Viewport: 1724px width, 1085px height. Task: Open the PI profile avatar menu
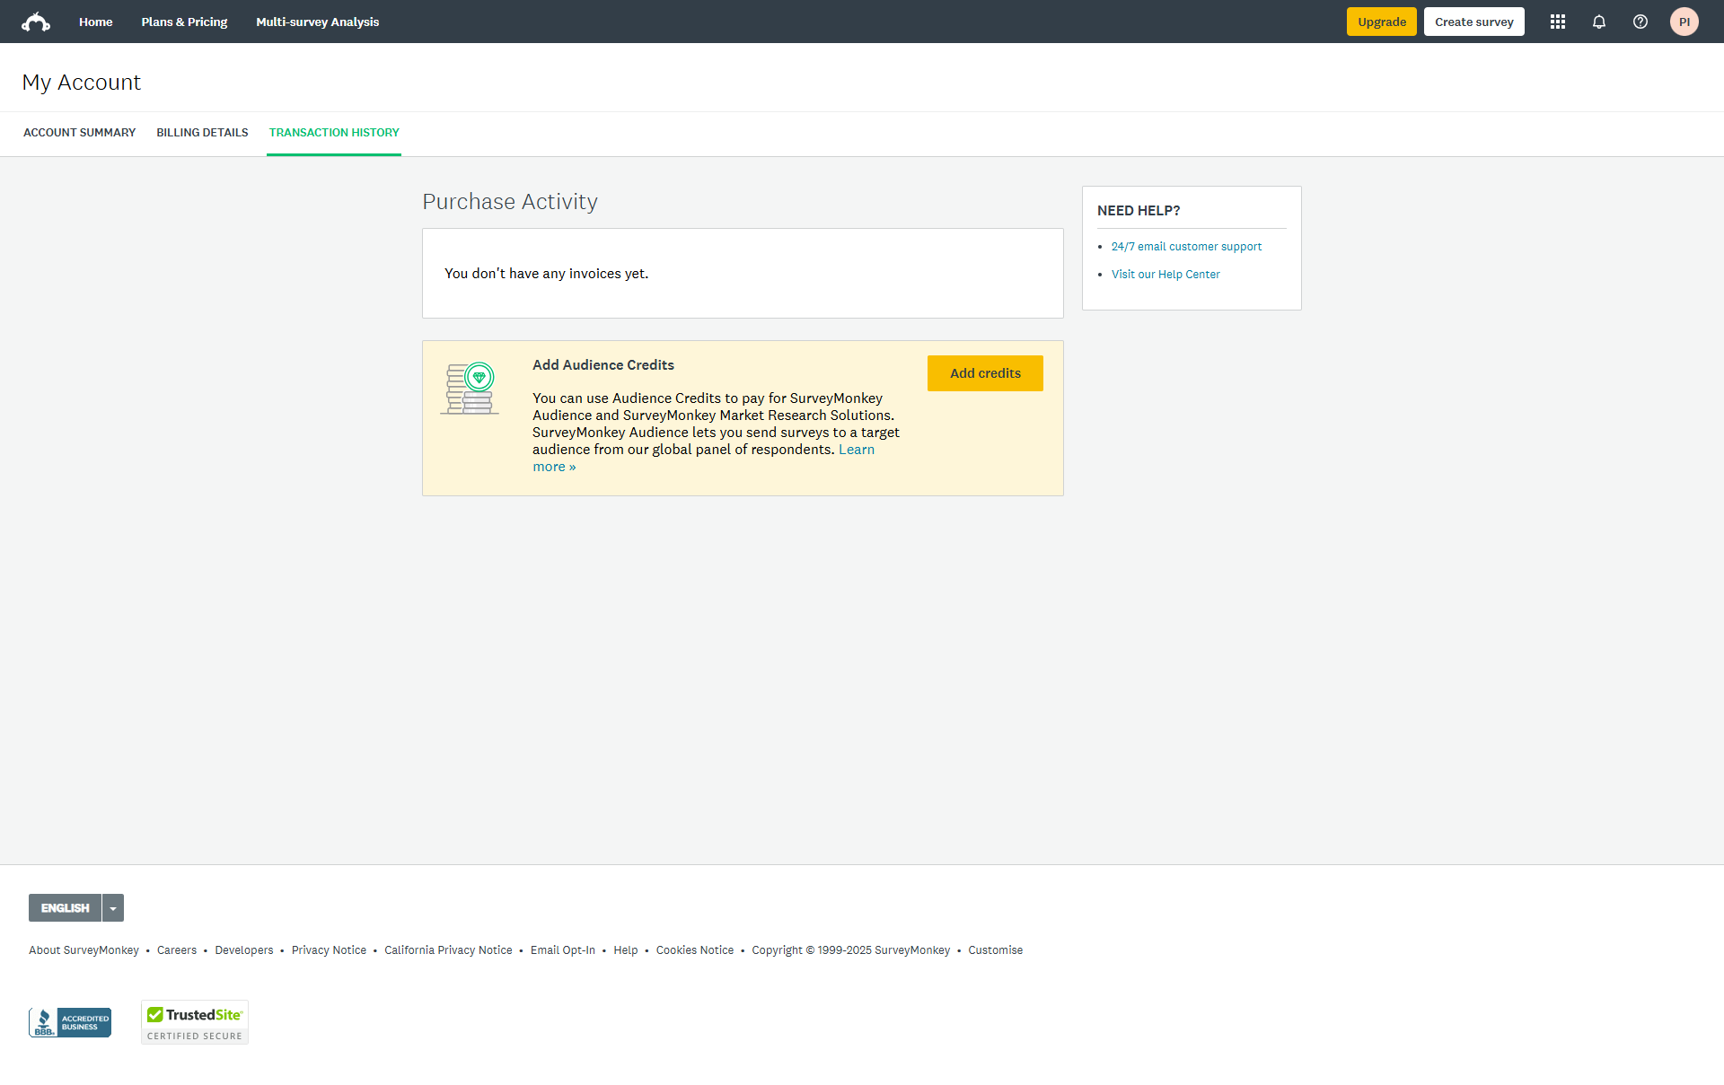(1684, 22)
